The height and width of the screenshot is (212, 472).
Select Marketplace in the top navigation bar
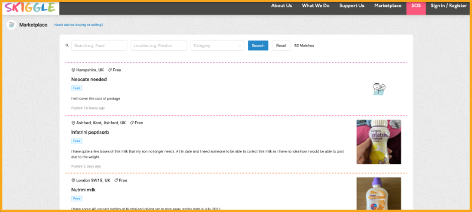coord(388,6)
